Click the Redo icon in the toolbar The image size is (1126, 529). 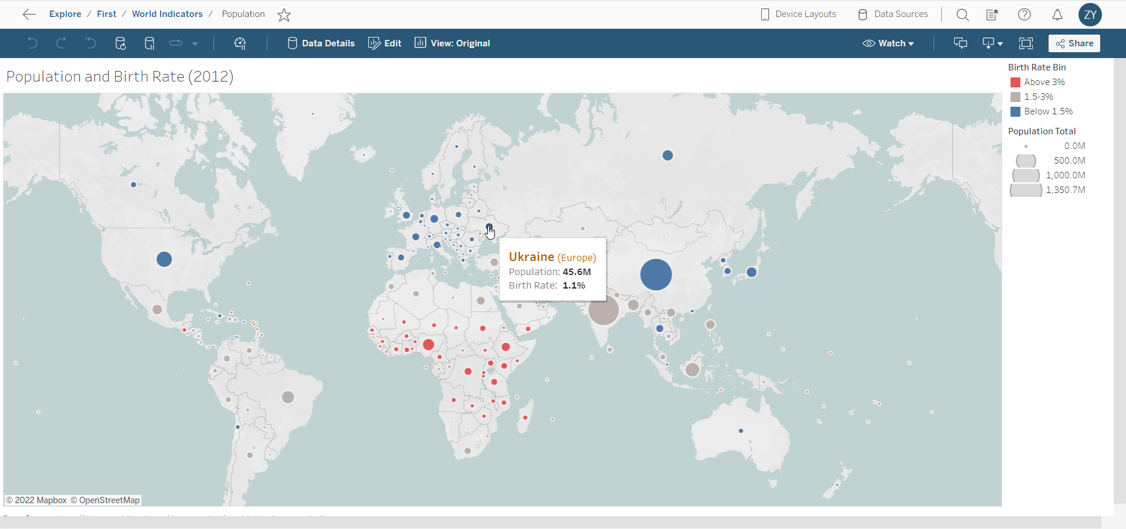(61, 43)
